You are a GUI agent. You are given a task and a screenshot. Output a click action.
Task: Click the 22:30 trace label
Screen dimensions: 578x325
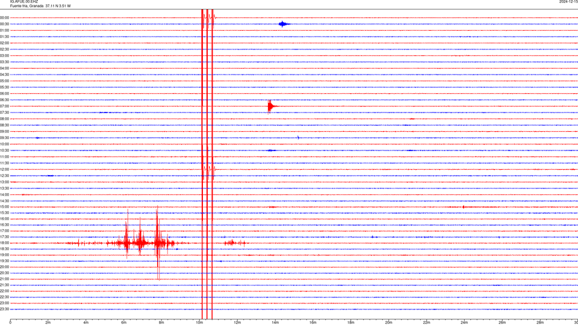[x=5, y=297]
